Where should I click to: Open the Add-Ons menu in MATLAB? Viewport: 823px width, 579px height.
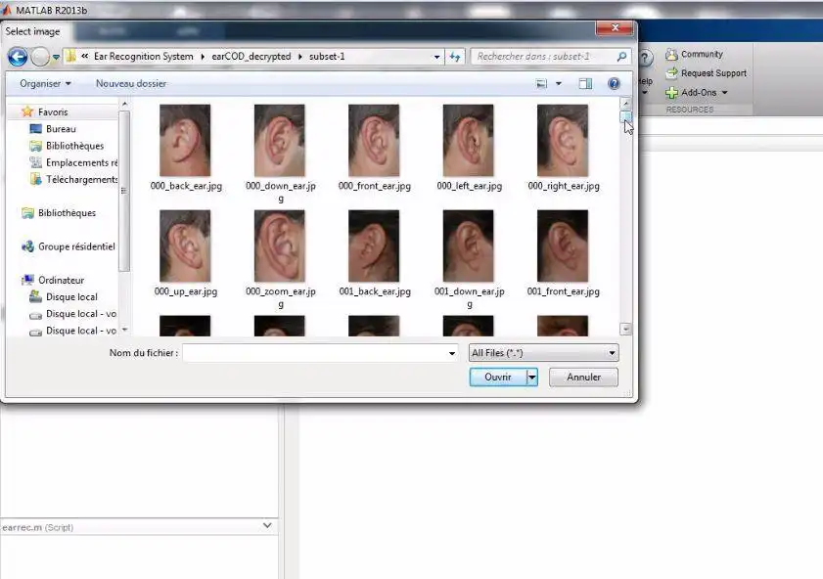click(697, 93)
